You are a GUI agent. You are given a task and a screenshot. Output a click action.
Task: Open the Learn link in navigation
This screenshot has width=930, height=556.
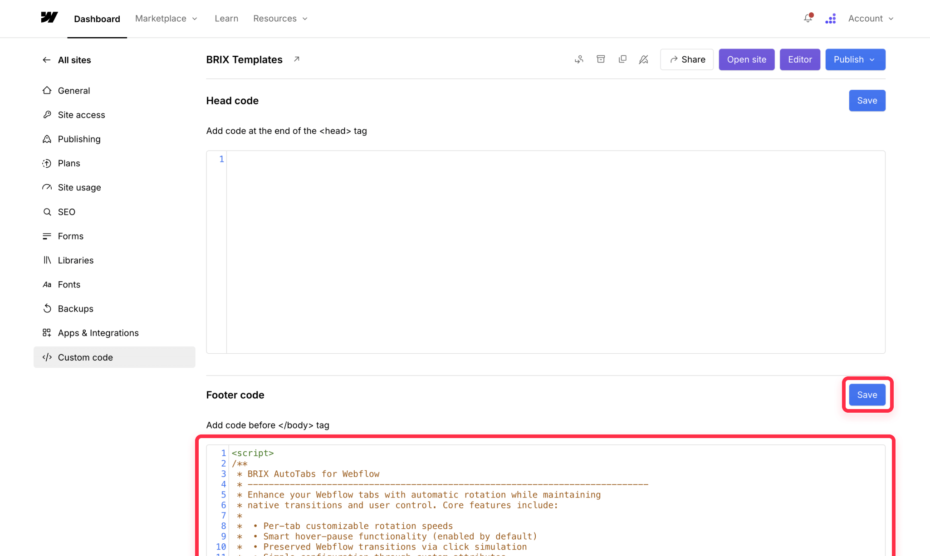tap(226, 18)
